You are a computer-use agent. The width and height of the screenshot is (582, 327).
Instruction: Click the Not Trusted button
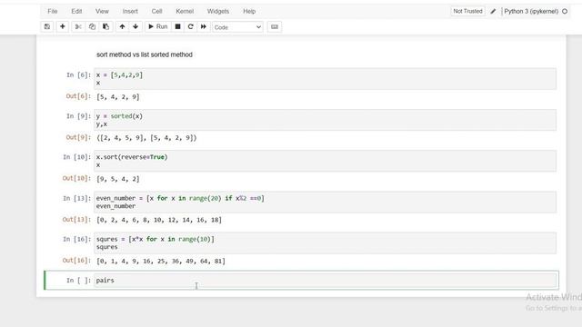tap(467, 11)
